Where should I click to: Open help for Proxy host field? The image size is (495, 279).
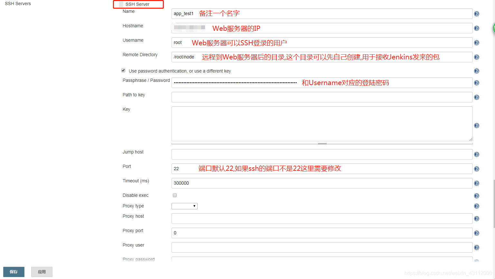click(x=477, y=219)
